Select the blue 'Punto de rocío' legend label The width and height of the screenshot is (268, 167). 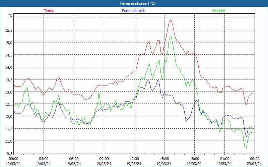coord(133,11)
